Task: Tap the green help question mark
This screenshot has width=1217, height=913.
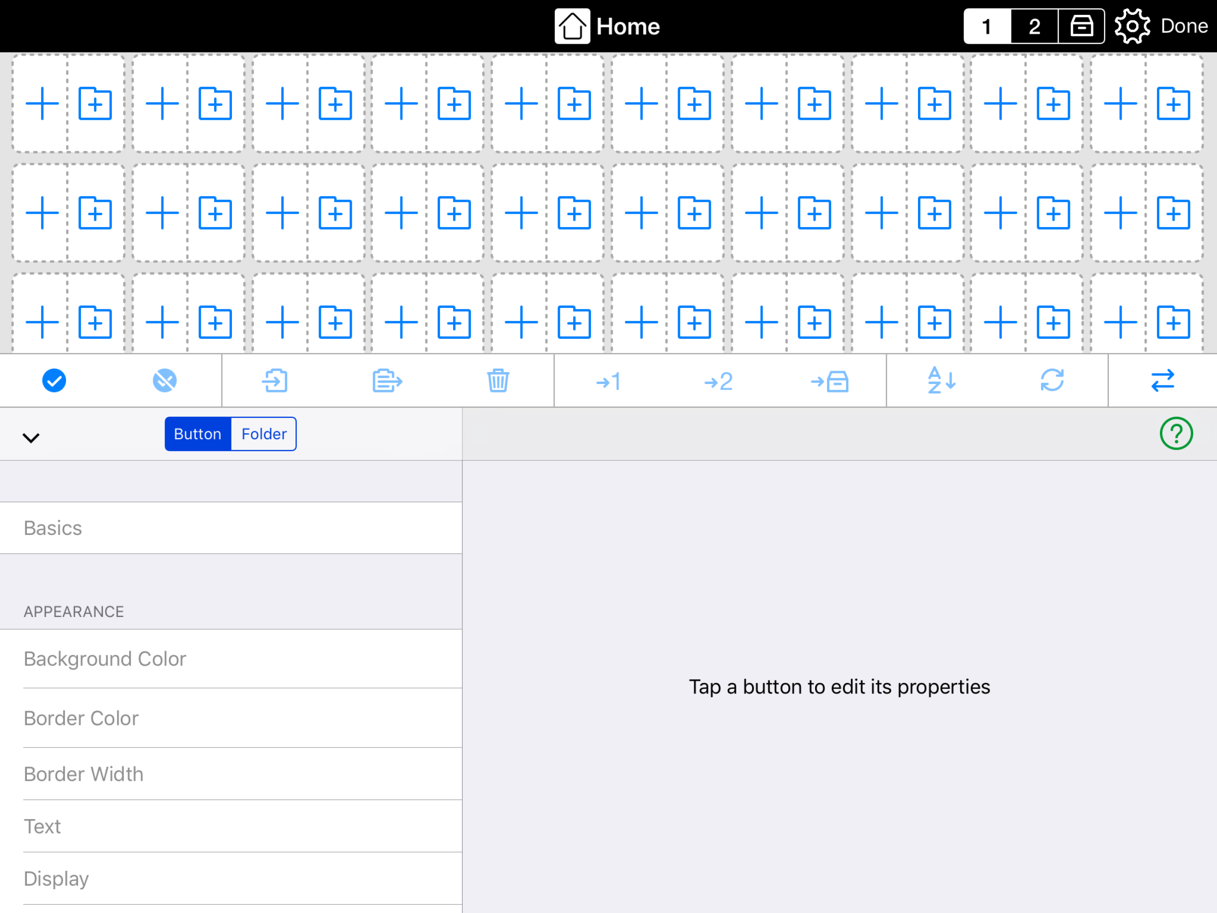Action: click(x=1177, y=434)
